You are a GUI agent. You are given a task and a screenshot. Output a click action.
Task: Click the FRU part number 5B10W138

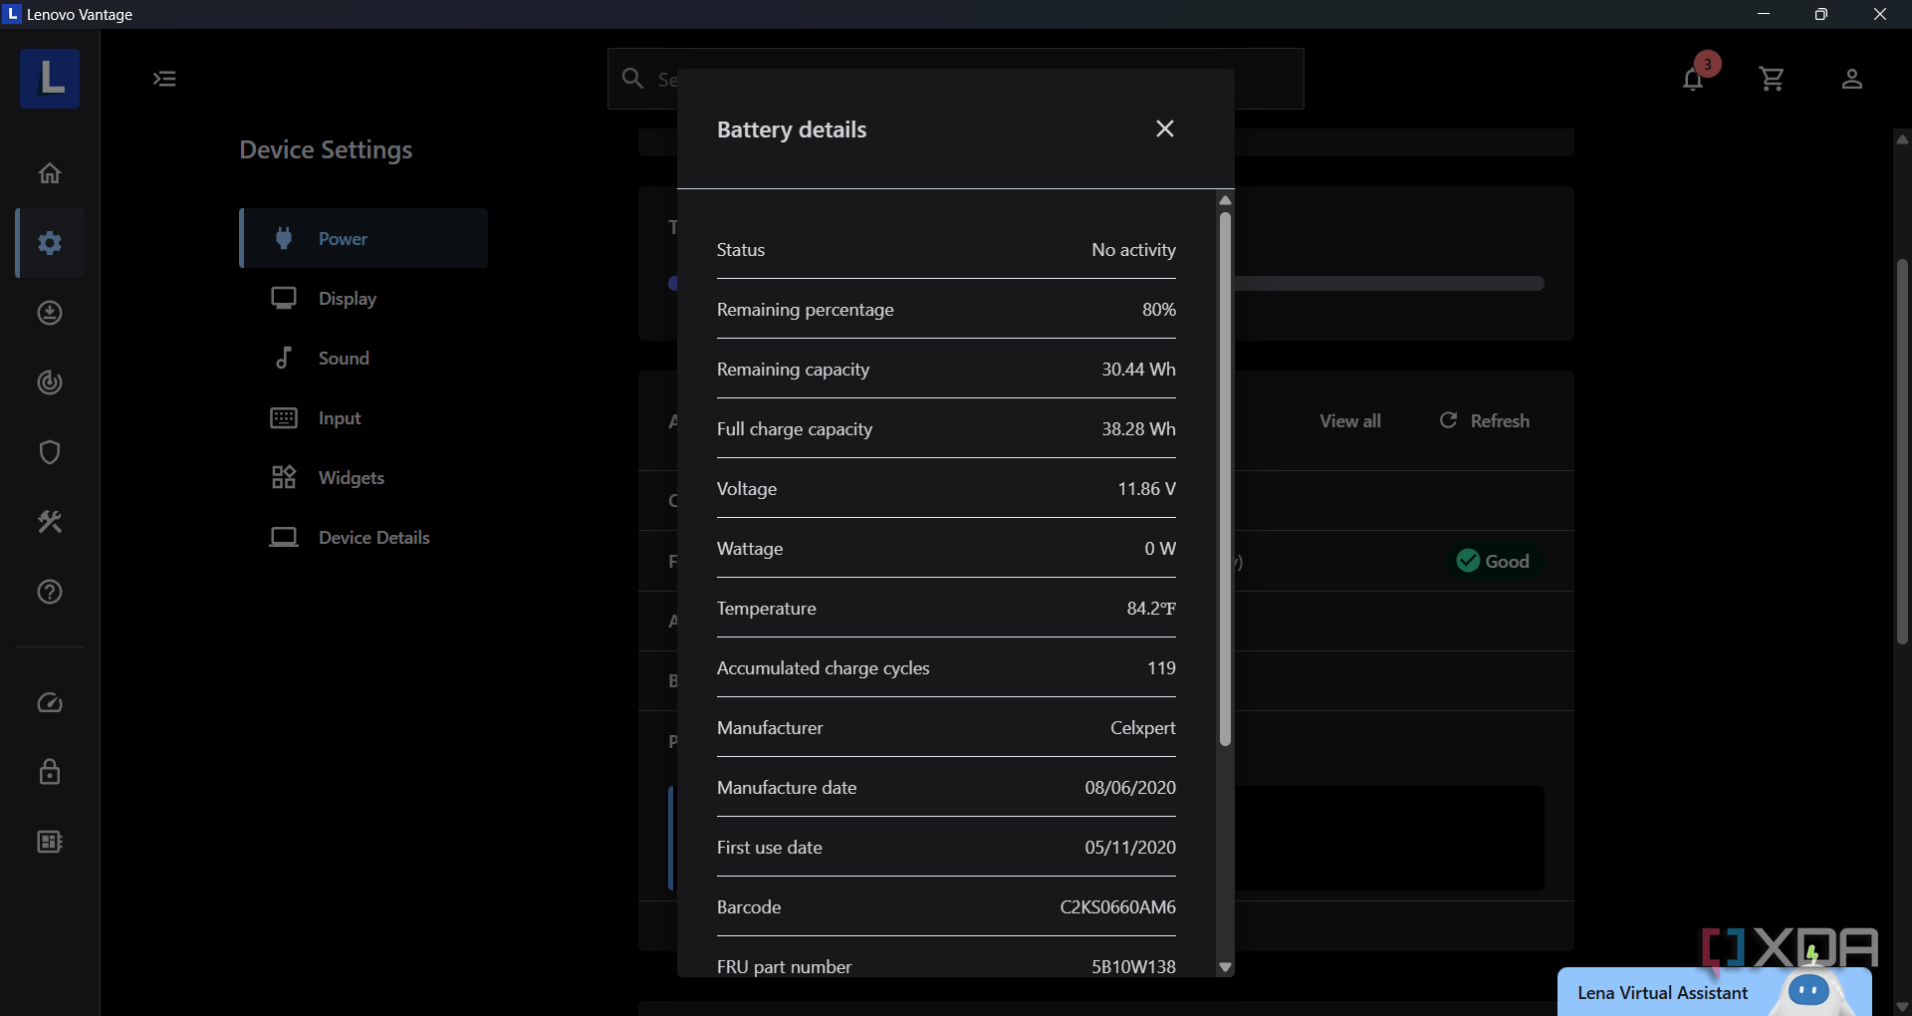[x=1133, y=966]
